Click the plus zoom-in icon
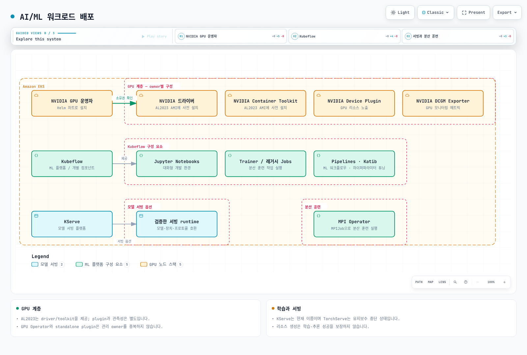 (504, 282)
